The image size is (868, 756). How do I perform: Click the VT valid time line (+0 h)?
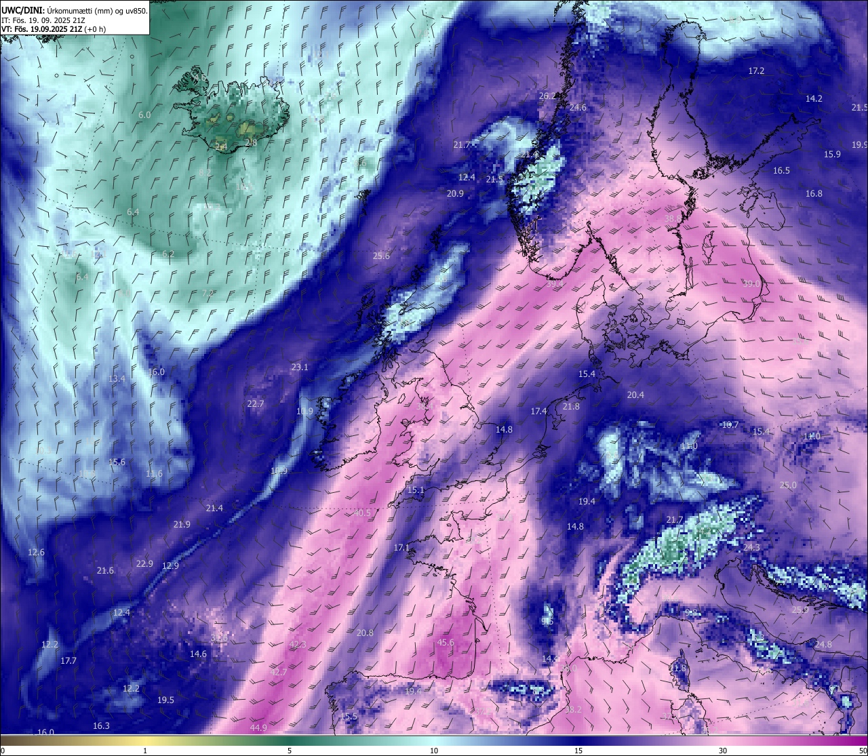[x=53, y=29]
